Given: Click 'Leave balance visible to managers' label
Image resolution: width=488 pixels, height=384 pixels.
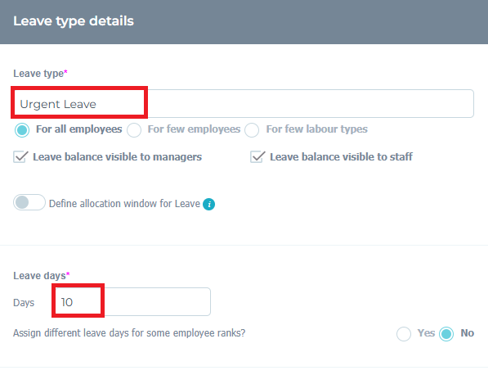Looking at the screenshot, I should pyautogui.click(x=118, y=156).
